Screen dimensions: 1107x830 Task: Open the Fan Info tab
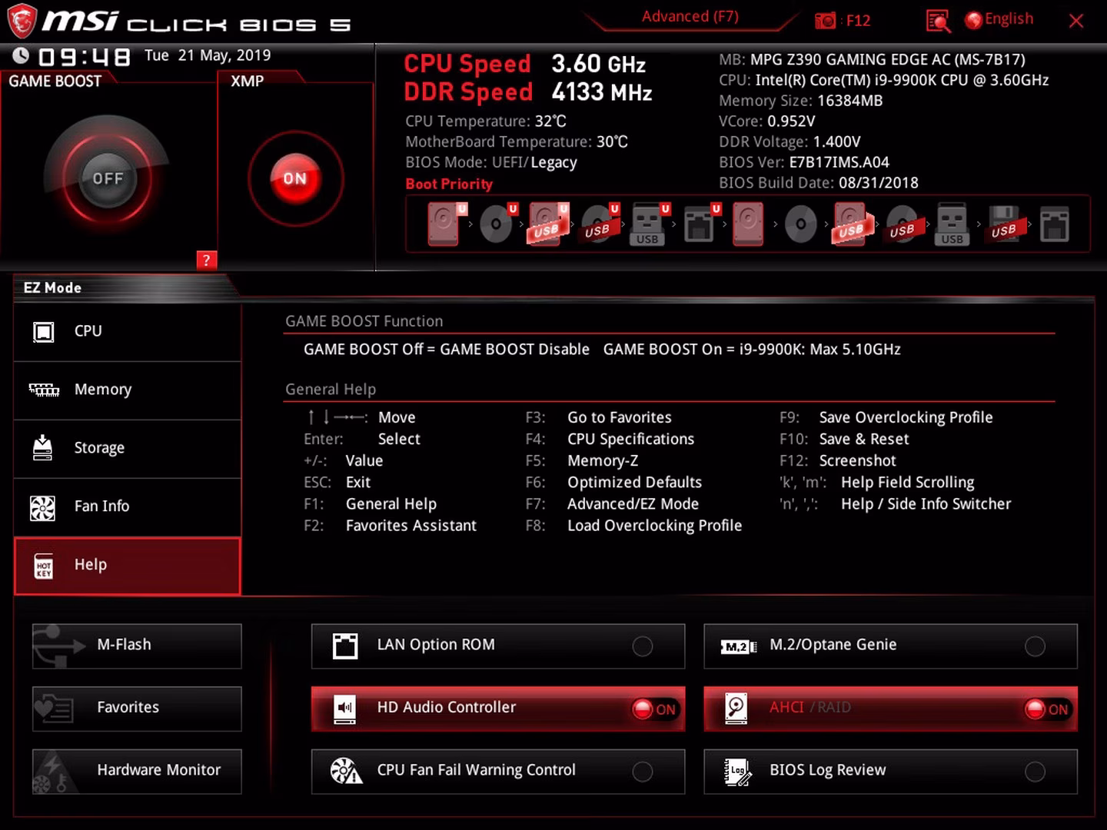point(128,507)
